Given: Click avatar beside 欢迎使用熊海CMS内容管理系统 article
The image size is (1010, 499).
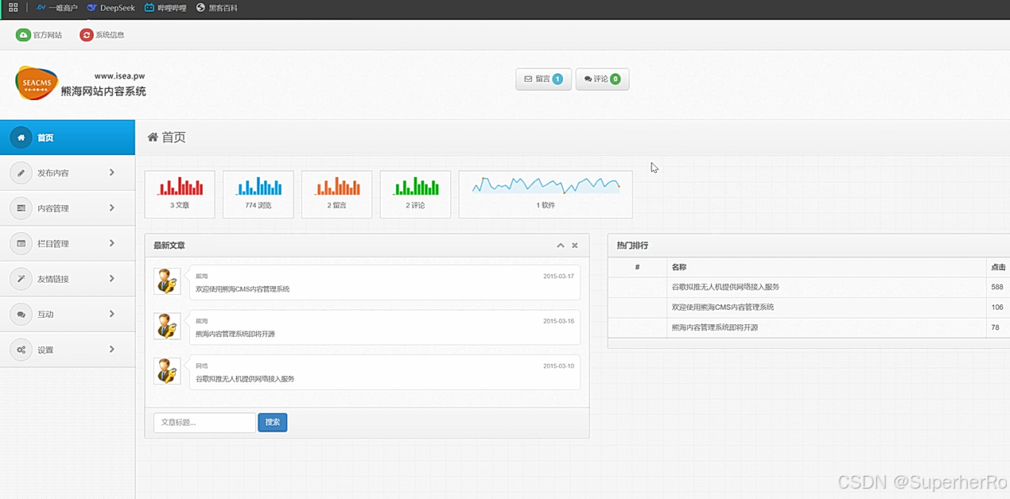Looking at the screenshot, I should tap(167, 281).
